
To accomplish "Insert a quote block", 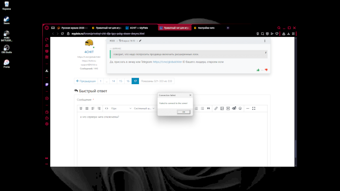I will [x=208, y=108].
